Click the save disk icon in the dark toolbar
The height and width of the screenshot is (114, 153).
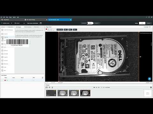coord(40,23)
